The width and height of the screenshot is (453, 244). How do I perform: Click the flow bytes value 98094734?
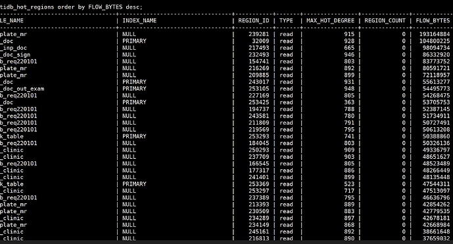pos(437,48)
